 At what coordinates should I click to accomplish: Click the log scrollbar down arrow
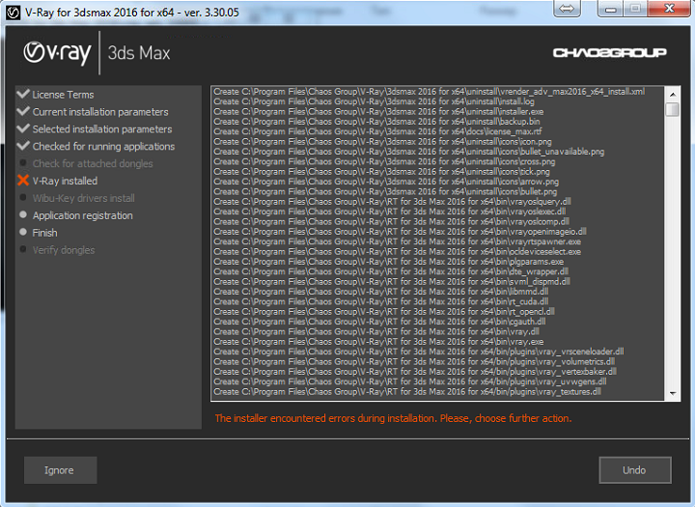click(673, 393)
